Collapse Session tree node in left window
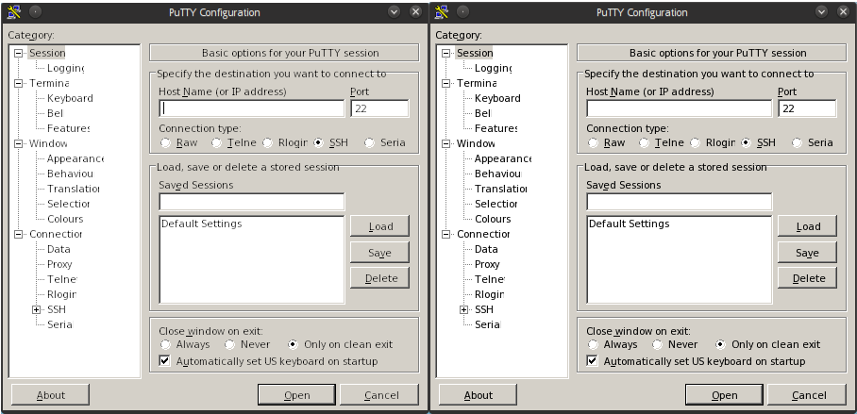This screenshot has height=414, width=857. pos(19,53)
